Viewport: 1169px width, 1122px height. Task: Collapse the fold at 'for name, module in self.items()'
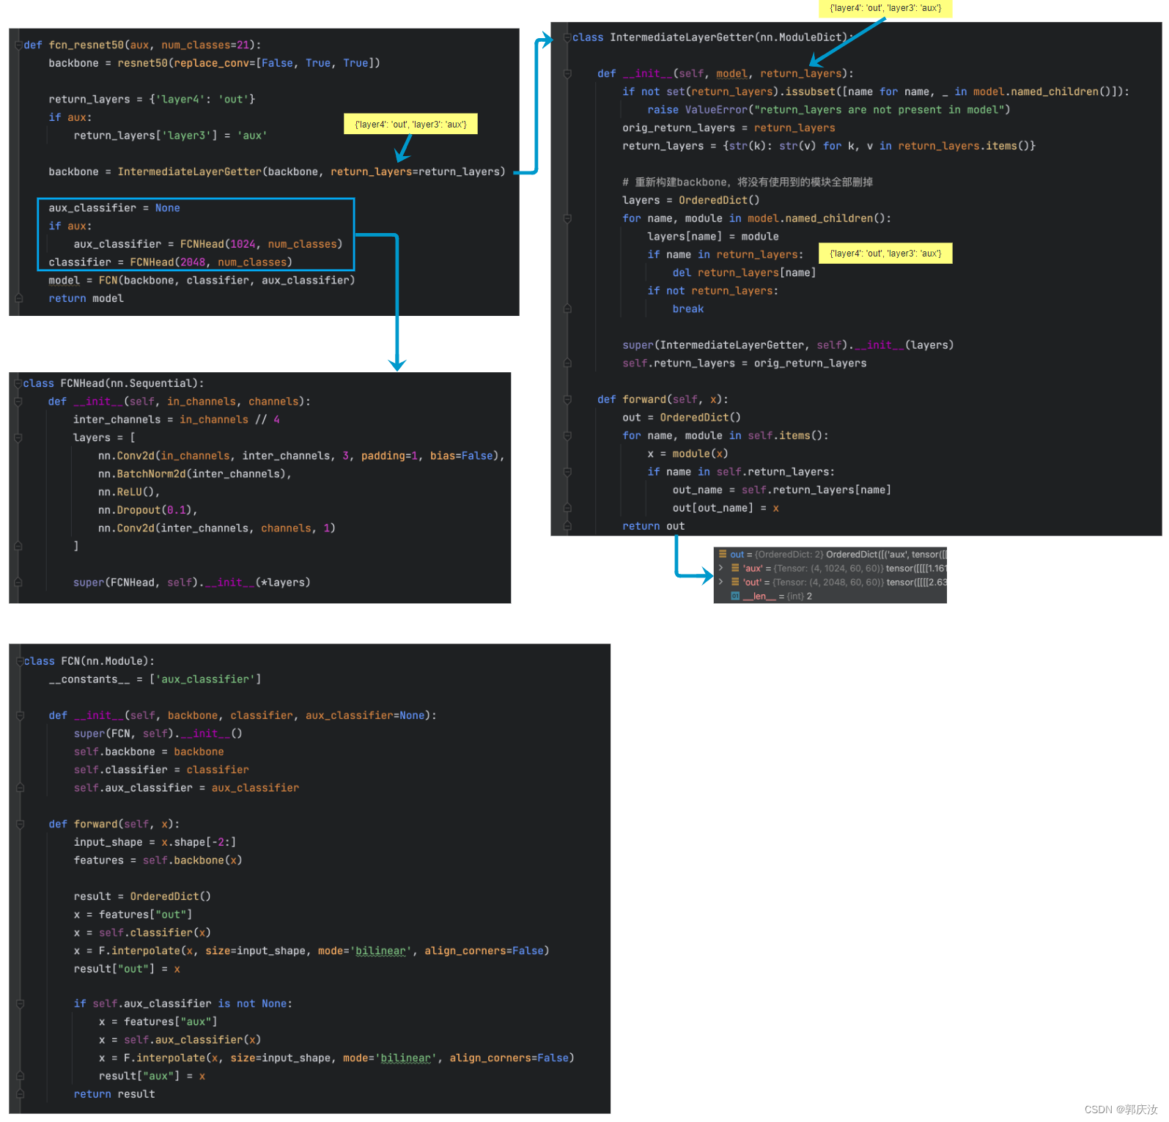[567, 435]
